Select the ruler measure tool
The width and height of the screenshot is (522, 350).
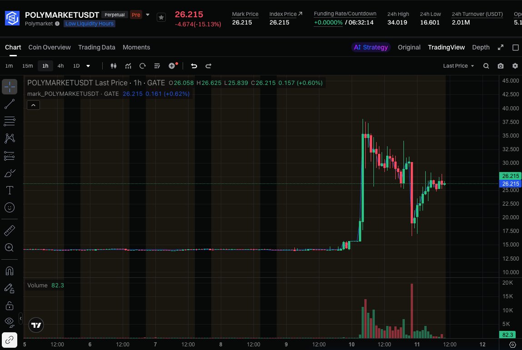tap(10, 231)
